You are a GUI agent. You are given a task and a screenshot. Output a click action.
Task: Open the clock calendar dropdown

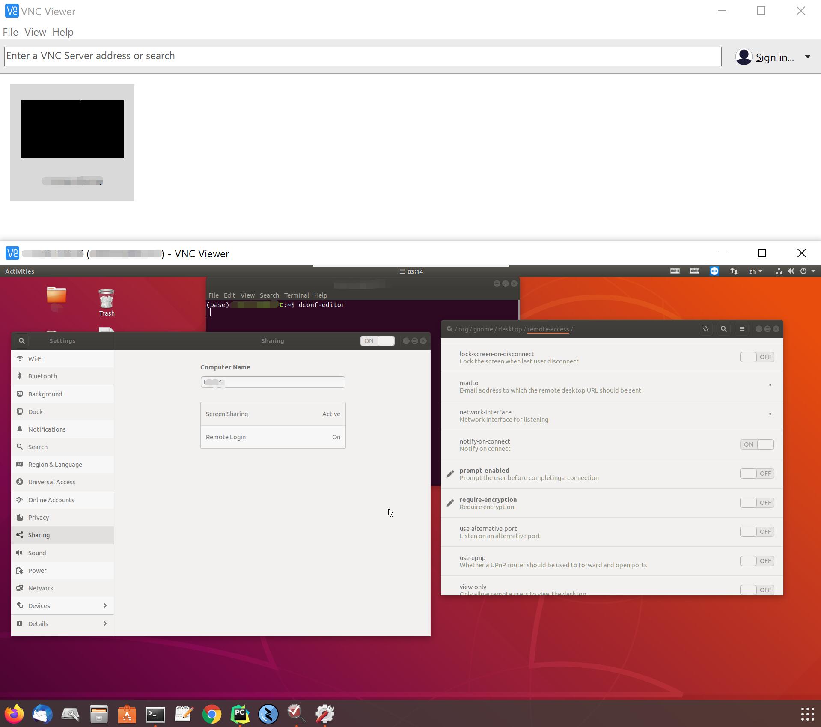click(411, 271)
